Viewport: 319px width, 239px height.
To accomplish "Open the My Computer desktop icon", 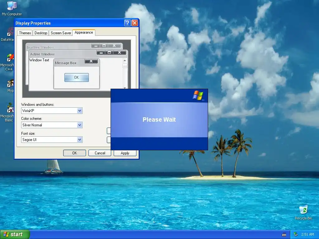I will tap(12, 8).
